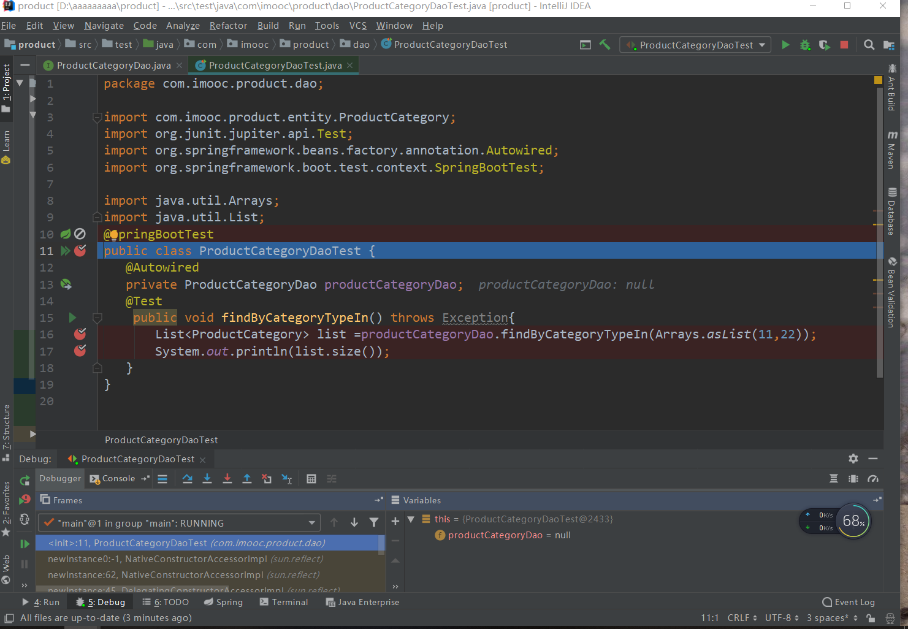Open the Spring tool window
The width and height of the screenshot is (908, 629).
pyautogui.click(x=224, y=602)
